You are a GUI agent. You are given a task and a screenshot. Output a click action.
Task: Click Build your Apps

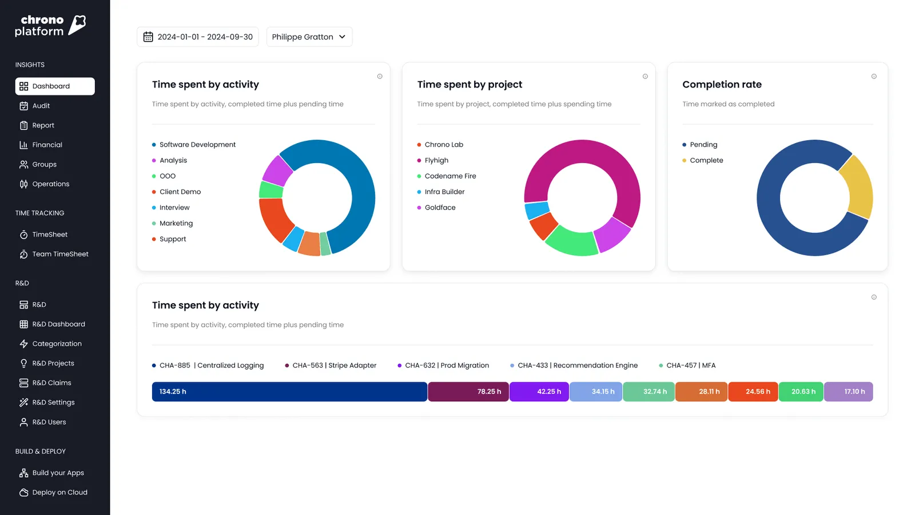(x=58, y=473)
